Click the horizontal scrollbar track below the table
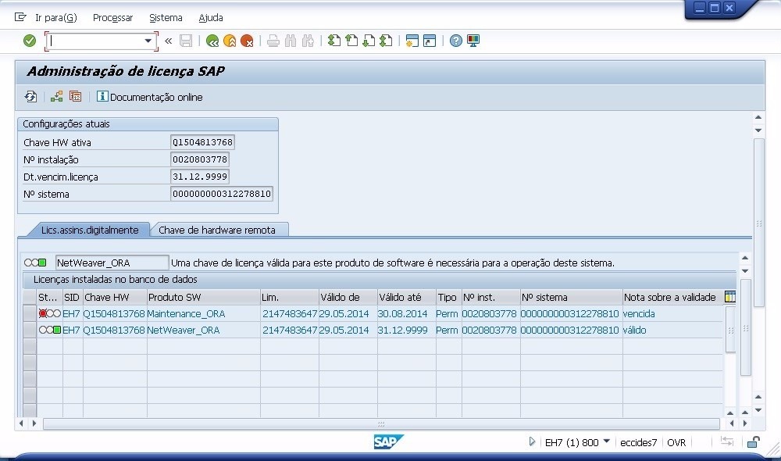The width and height of the screenshot is (781, 461). [381, 424]
